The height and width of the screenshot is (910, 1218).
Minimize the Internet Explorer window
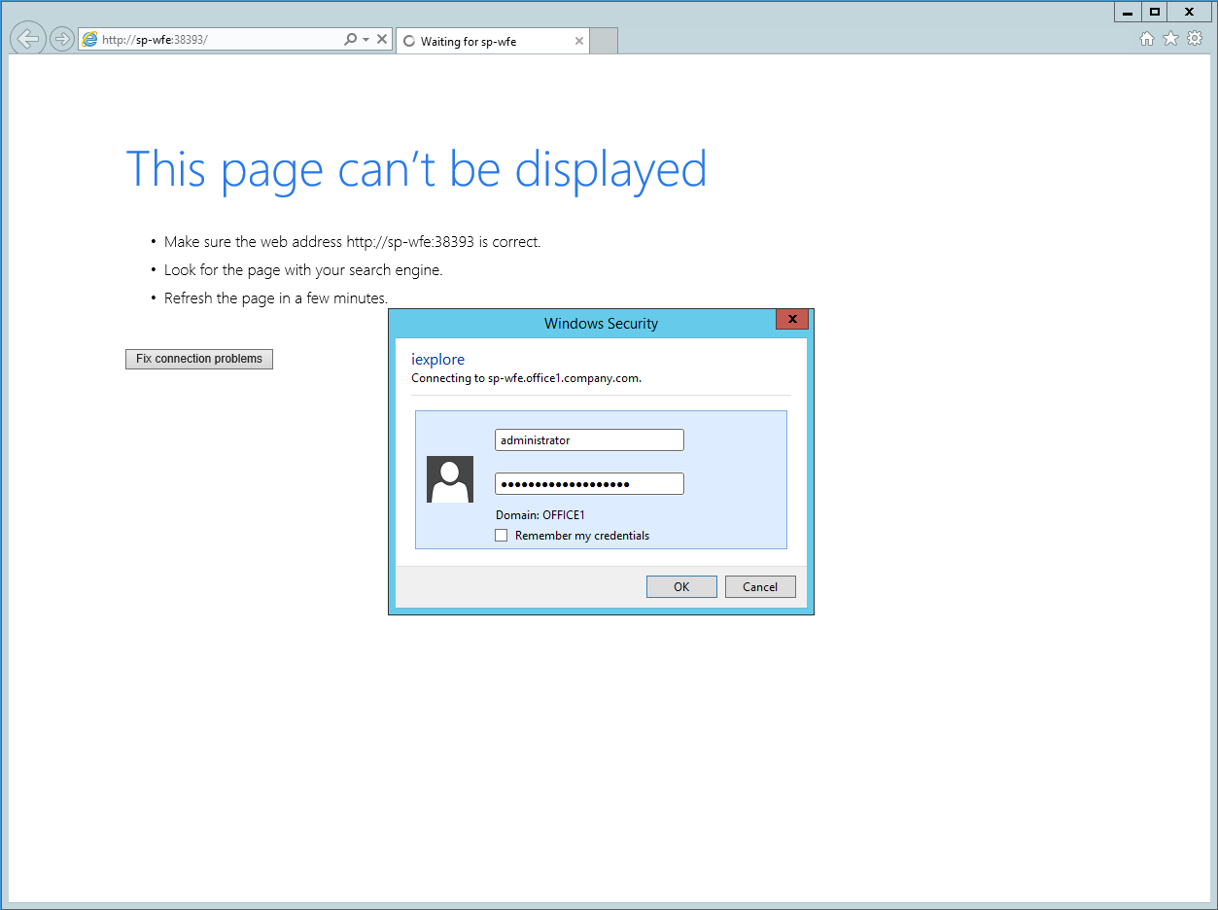click(1128, 12)
